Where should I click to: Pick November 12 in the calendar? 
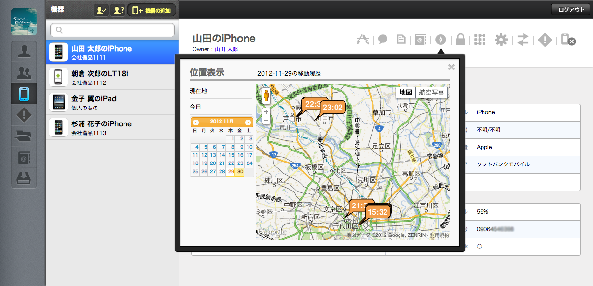[204, 155]
